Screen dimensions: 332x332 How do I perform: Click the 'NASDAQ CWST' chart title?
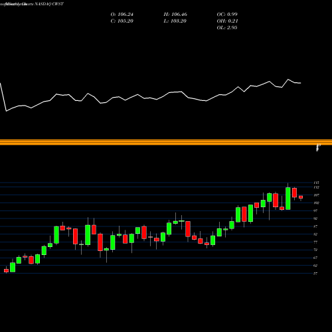click(49, 4)
